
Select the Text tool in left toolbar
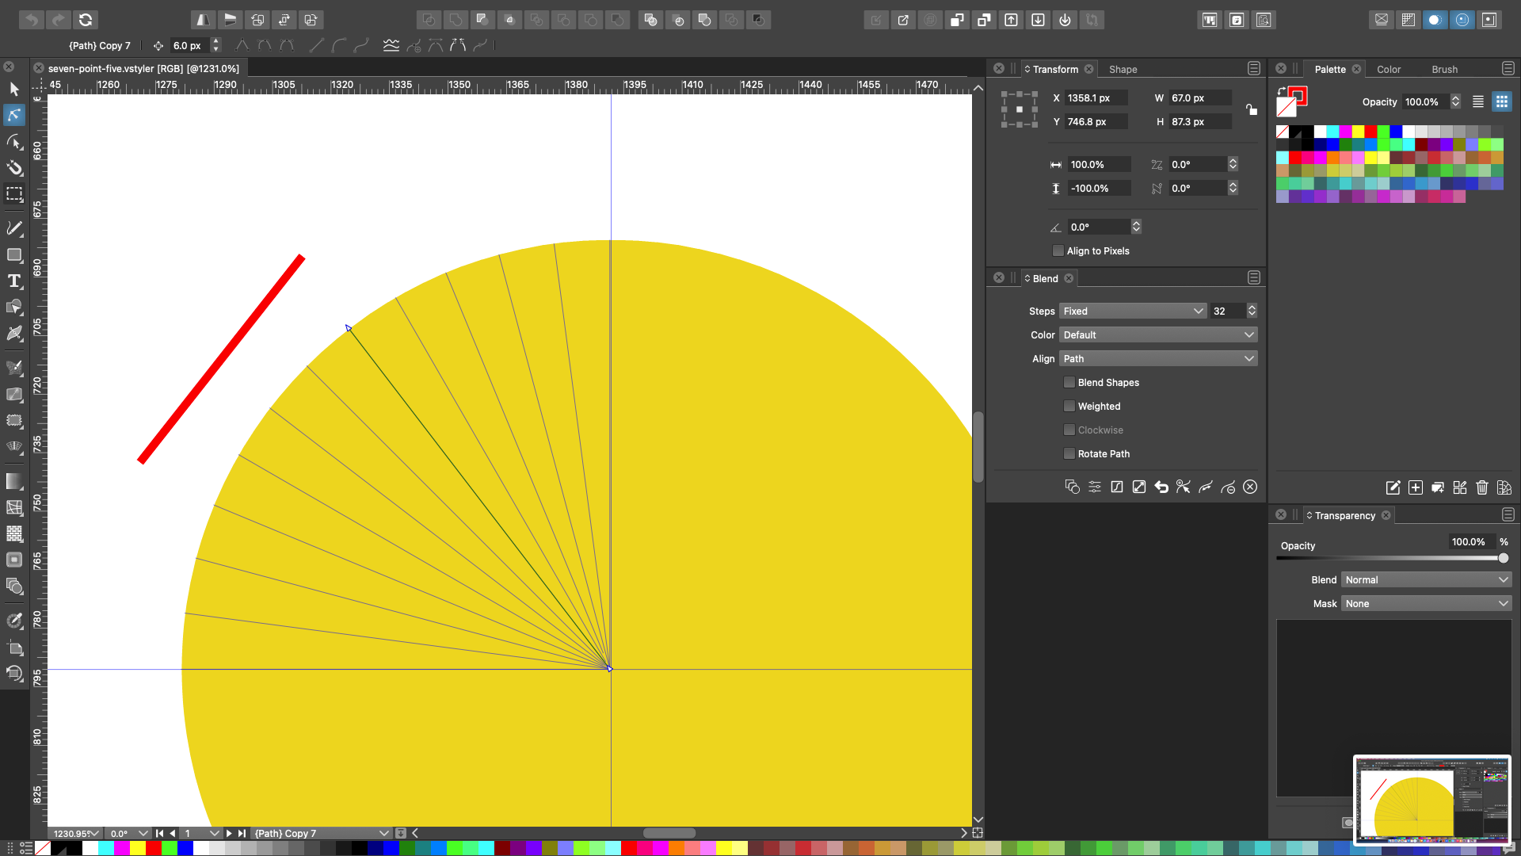point(14,281)
